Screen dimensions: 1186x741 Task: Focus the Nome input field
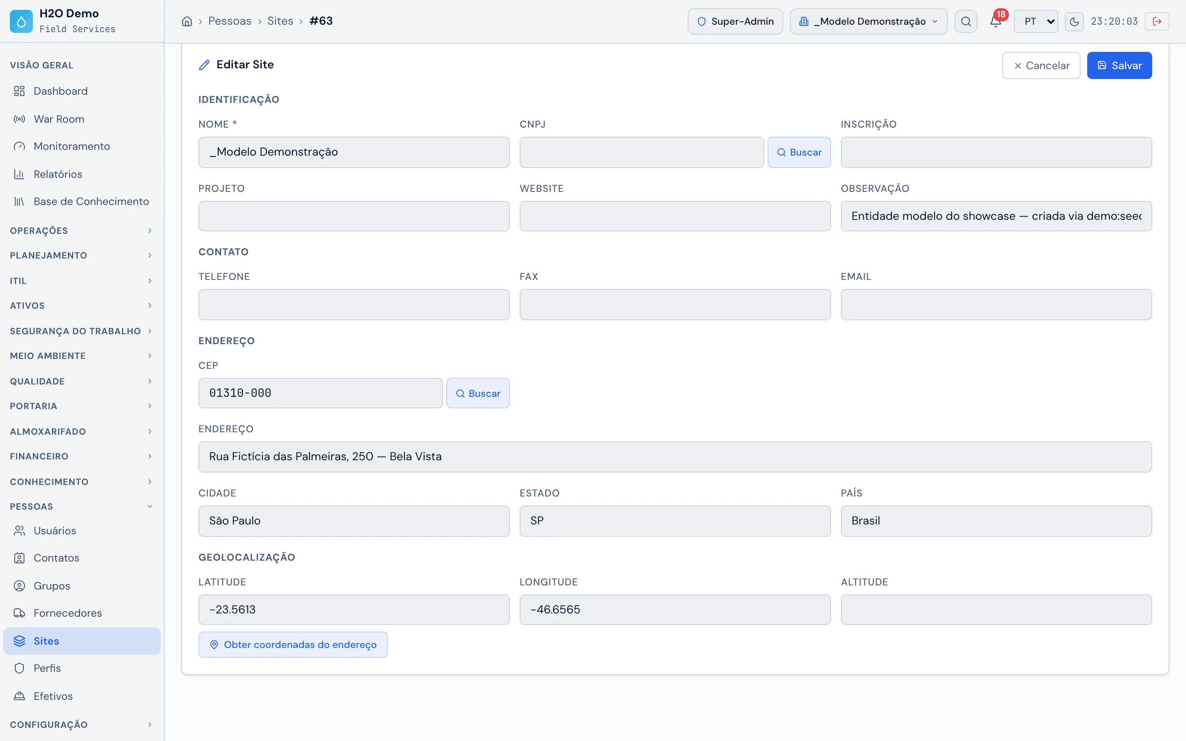pyautogui.click(x=354, y=152)
